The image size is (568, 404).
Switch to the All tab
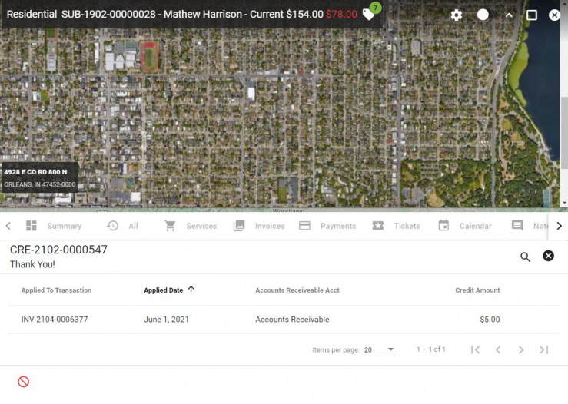133,226
